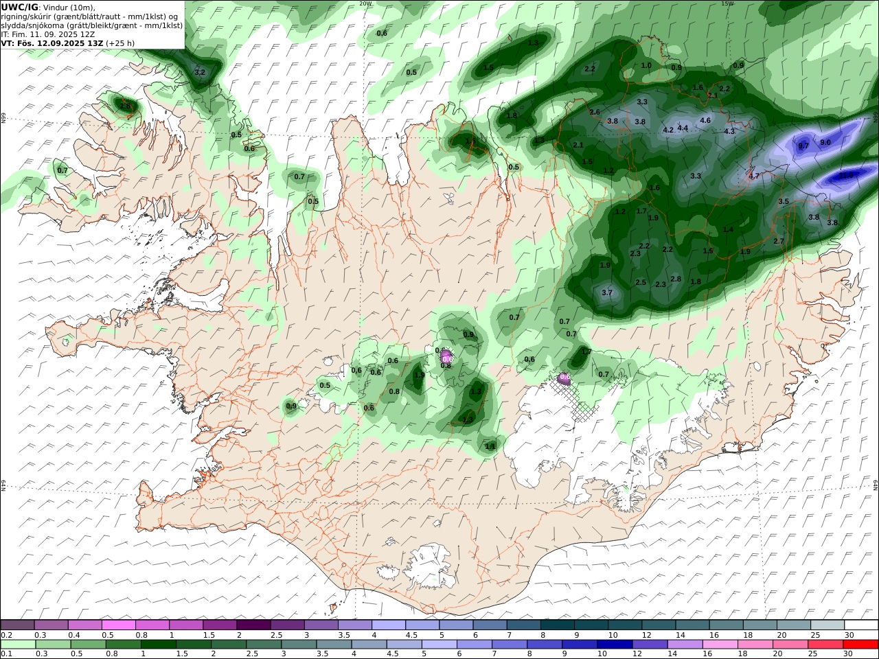Click the 9.0 precipitation value

click(x=825, y=142)
